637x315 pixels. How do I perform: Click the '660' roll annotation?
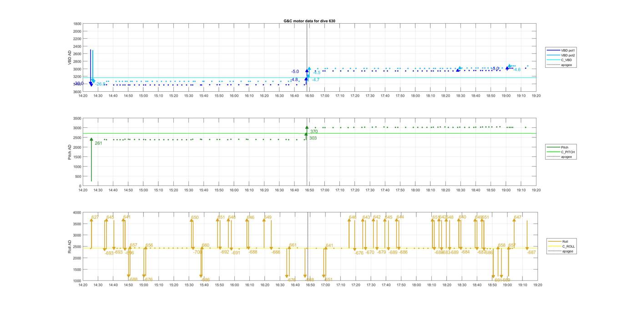click(206, 245)
